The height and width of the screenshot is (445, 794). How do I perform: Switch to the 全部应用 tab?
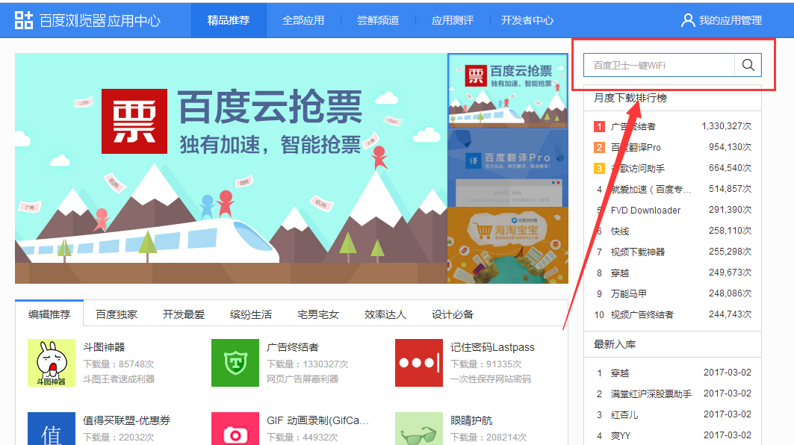(x=303, y=20)
